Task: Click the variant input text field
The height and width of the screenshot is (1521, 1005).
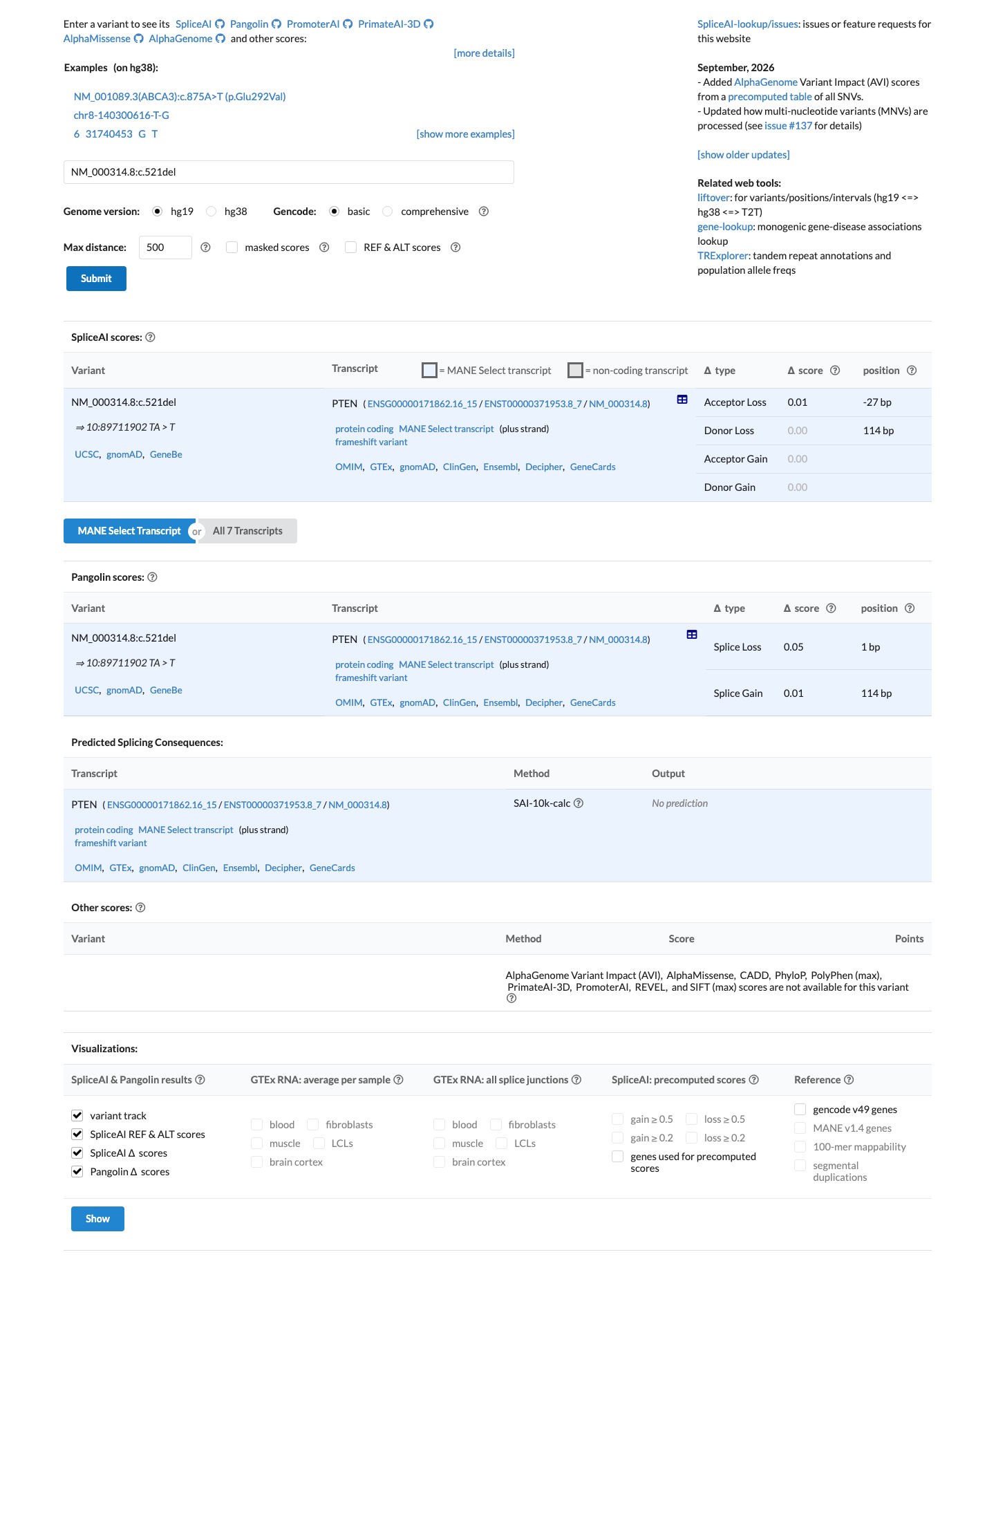Action: pyautogui.click(x=289, y=172)
